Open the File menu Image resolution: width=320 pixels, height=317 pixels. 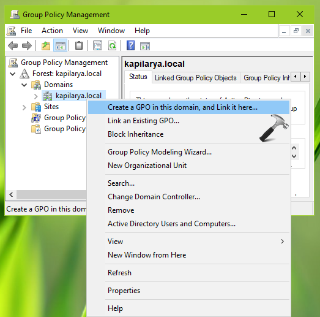(26, 31)
